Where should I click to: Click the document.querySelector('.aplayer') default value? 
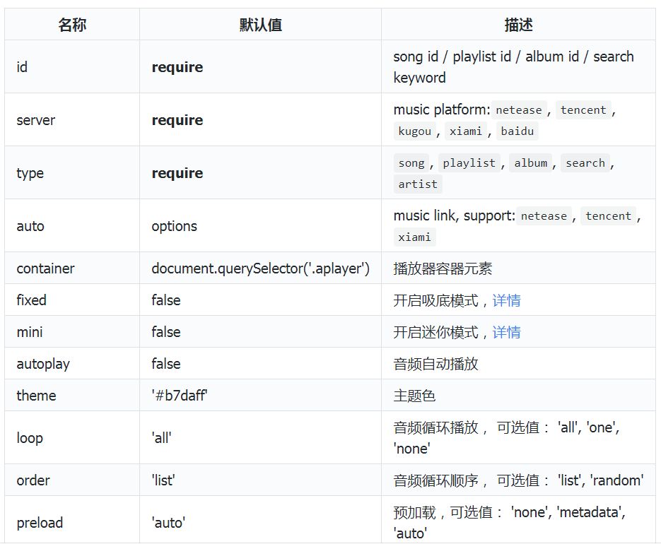(260, 268)
